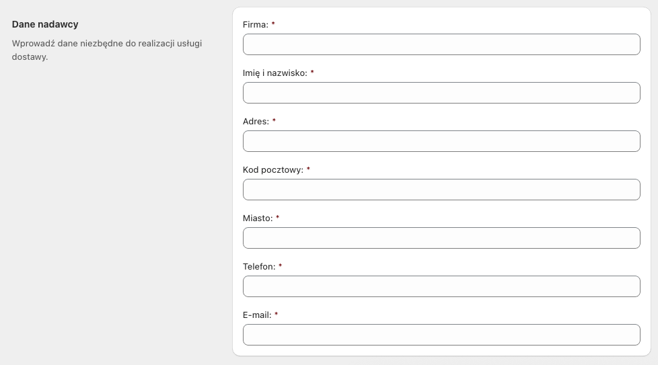Focus the Firma input field

[x=441, y=44]
